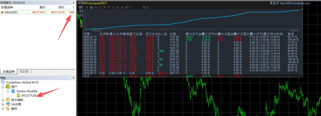Select the Exness-Real28 server entry
The height and width of the screenshot is (116, 321).
[x=27, y=91]
